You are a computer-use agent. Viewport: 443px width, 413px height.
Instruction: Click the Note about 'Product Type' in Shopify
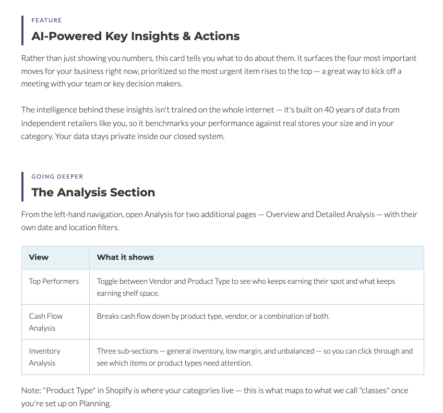pos(215,397)
